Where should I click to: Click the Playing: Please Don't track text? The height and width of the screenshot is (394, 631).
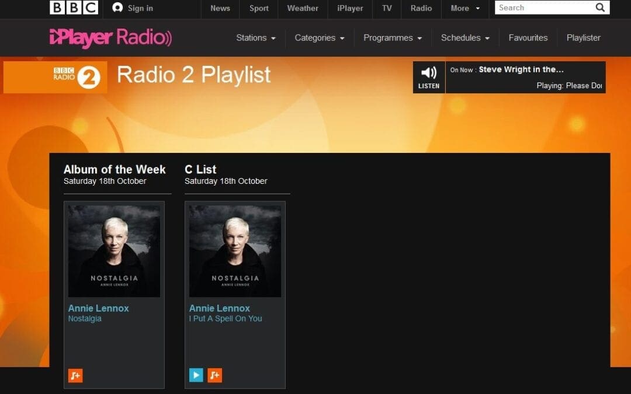tap(569, 86)
